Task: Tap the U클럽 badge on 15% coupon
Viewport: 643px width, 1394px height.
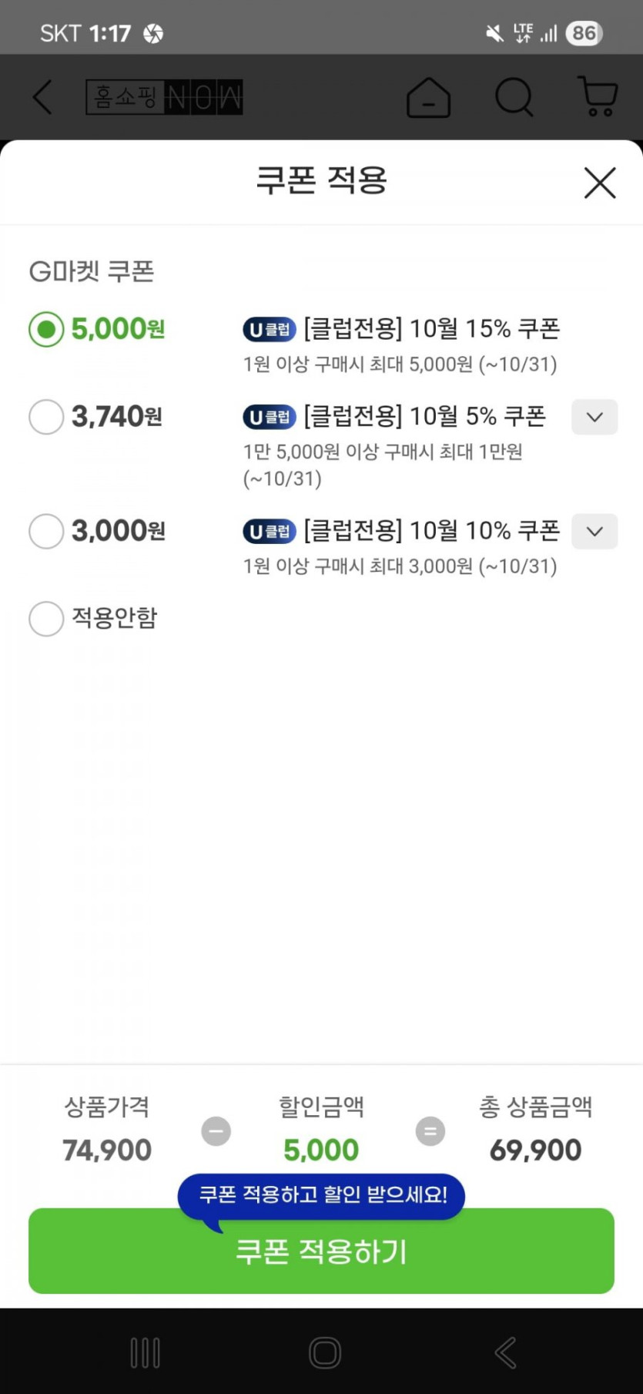Action: (270, 330)
